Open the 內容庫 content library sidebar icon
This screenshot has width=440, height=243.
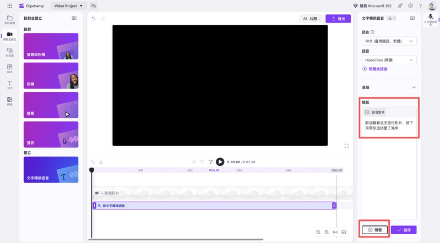(9, 52)
